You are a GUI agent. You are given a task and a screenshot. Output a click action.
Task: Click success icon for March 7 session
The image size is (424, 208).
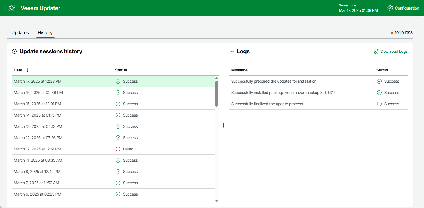[118, 183]
